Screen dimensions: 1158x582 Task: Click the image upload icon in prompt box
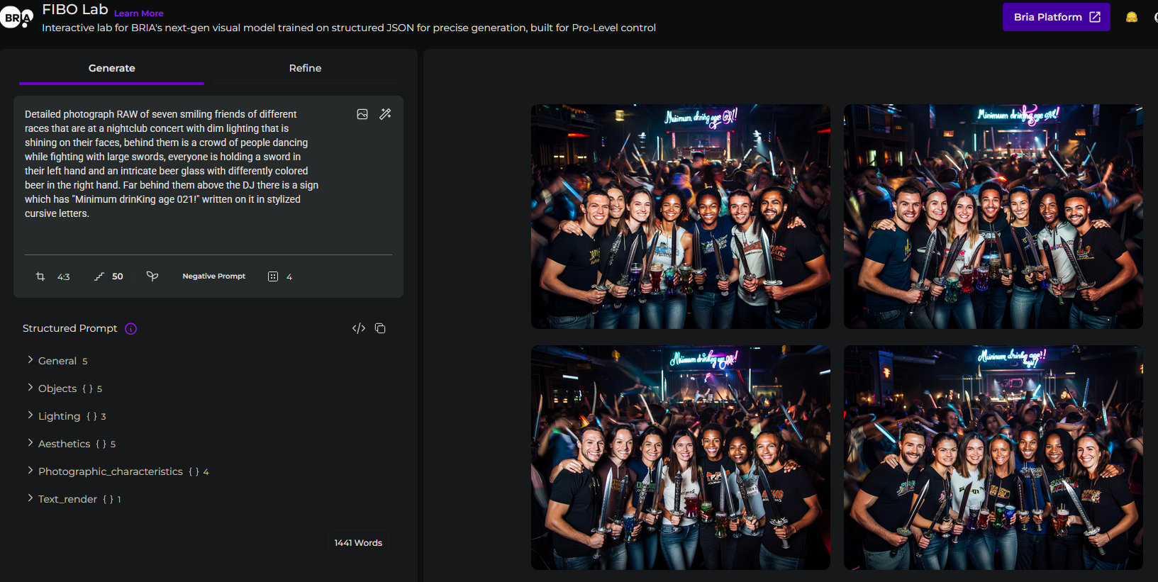[x=362, y=114]
